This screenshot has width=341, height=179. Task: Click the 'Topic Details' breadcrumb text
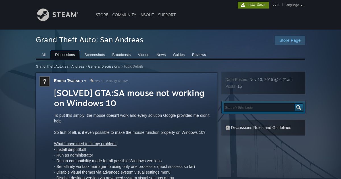pos(134,66)
